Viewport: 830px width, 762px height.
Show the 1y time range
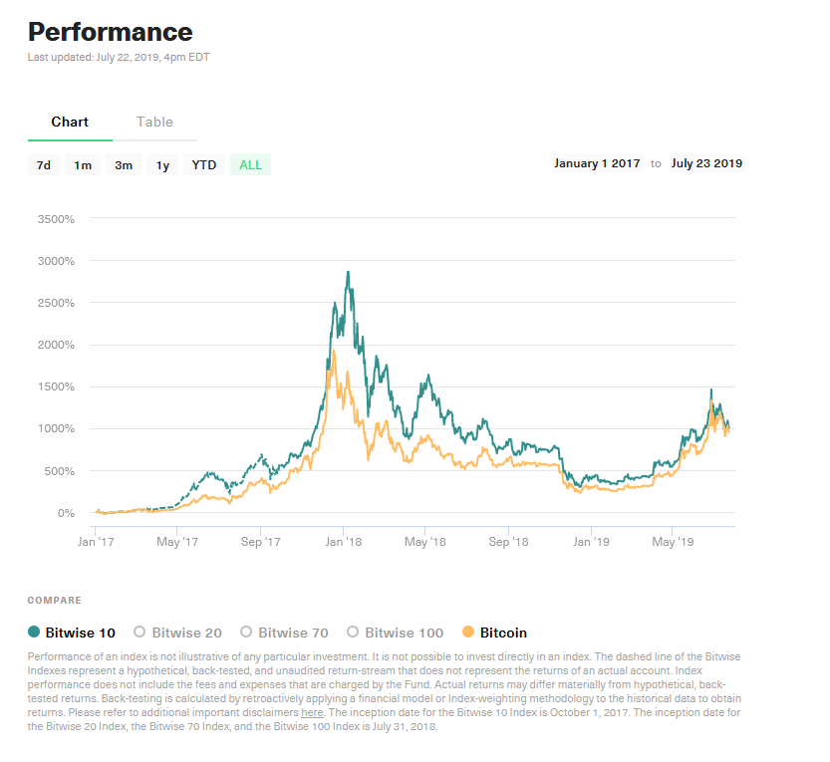pyautogui.click(x=162, y=165)
